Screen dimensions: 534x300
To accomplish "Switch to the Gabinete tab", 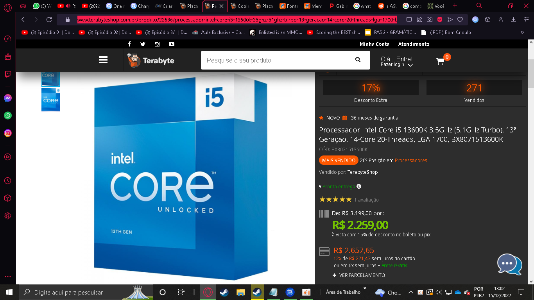I will click(338, 6).
